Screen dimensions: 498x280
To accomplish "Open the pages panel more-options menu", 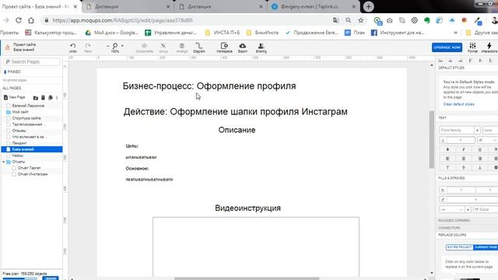I will [x=57, y=97].
